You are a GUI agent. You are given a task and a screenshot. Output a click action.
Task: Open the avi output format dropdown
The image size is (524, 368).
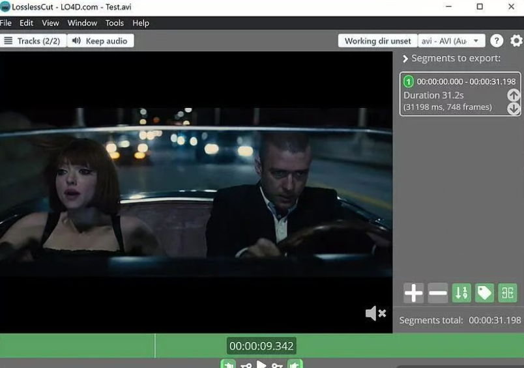pos(451,41)
